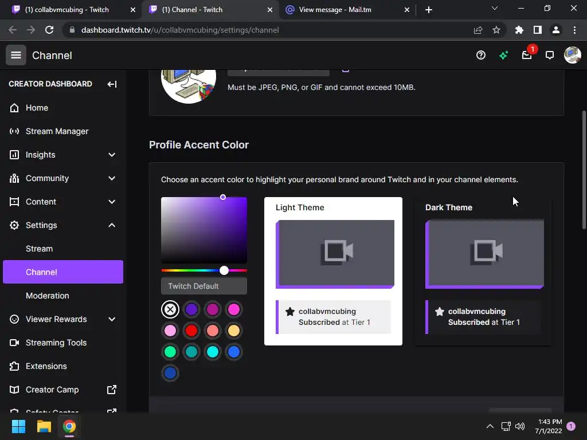This screenshot has width=587, height=440.
Task: Pick the cyan color swatch
Action: (213, 352)
